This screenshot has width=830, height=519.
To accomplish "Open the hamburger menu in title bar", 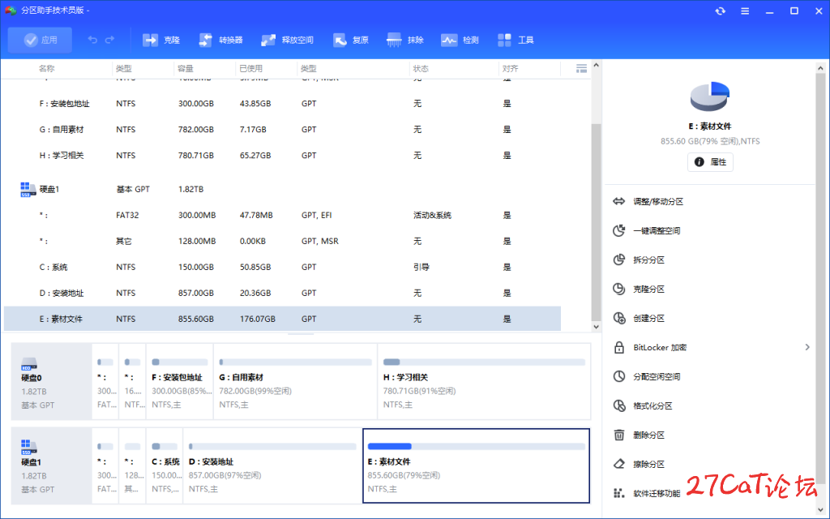I will [x=745, y=11].
